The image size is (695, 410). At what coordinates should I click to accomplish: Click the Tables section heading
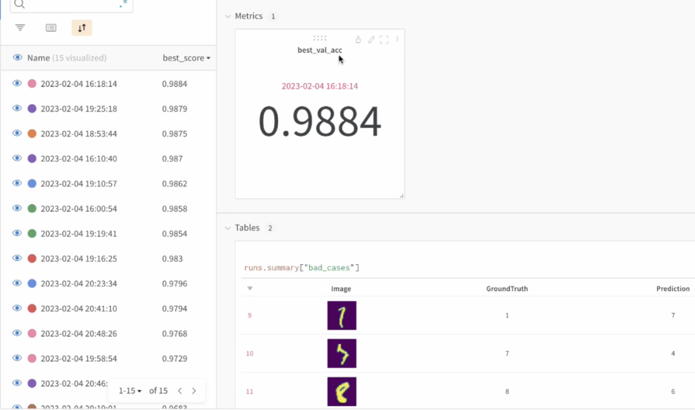(247, 227)
